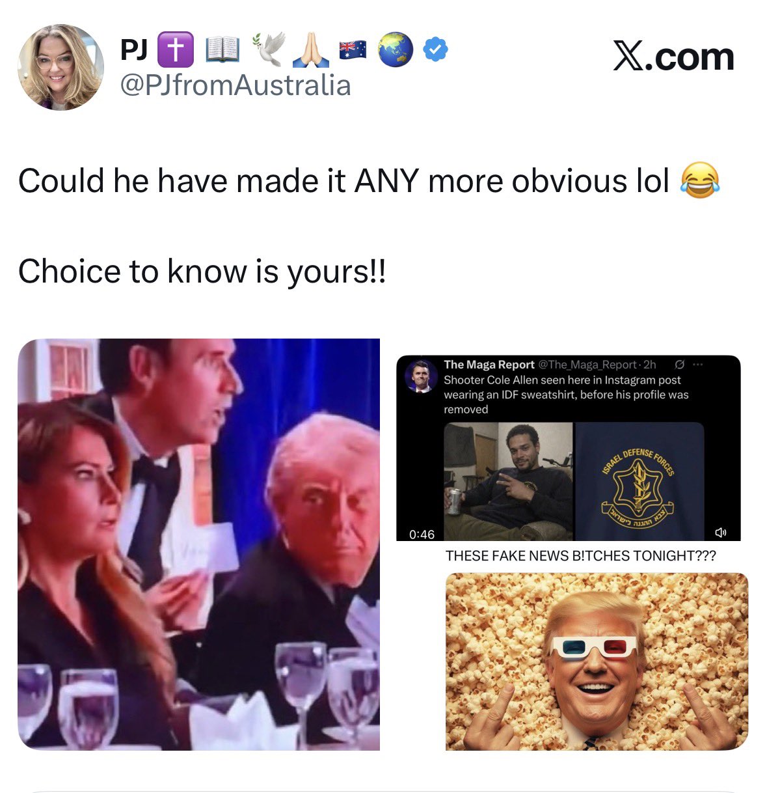The height and width of the screenshot is (793, 767).
Task: Click the praying hands emoji
Action: tap(310, 49)
